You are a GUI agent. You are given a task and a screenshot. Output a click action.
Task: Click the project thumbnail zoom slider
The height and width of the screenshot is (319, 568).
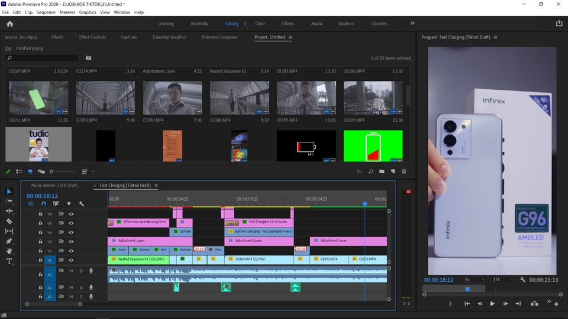[x=52, y=171]
